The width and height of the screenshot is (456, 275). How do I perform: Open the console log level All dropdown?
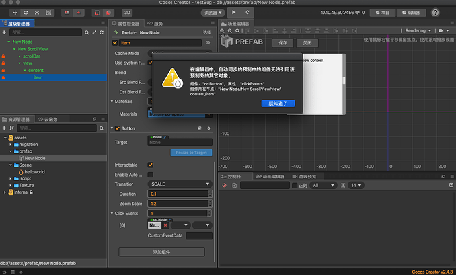pos(323,185)
